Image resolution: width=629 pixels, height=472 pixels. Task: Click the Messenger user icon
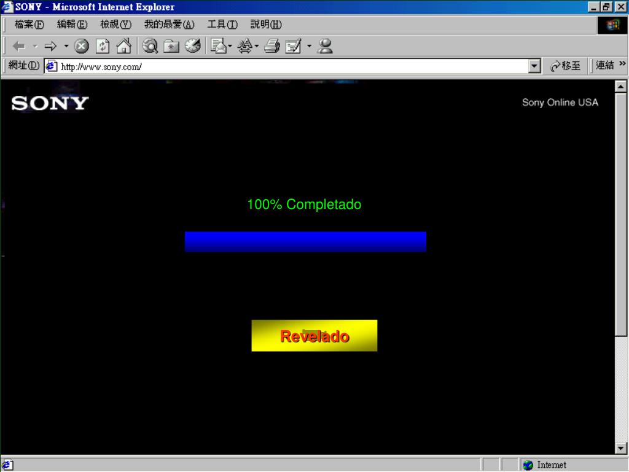(x=326, y=46)
